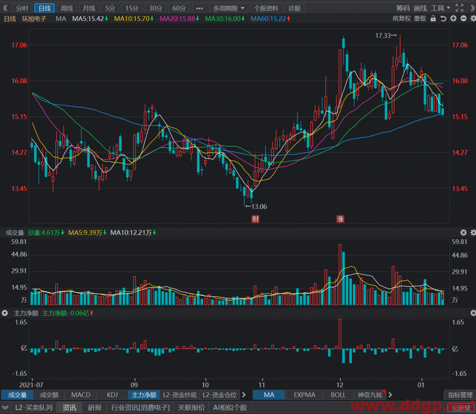
Task: Open 诊股 stock diagnosis
Action: (294, 8)
